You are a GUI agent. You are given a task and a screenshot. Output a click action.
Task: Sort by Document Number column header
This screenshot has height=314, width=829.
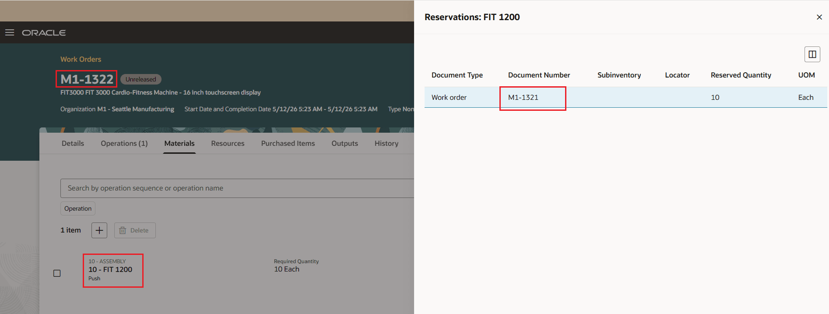tap(539, 75)
